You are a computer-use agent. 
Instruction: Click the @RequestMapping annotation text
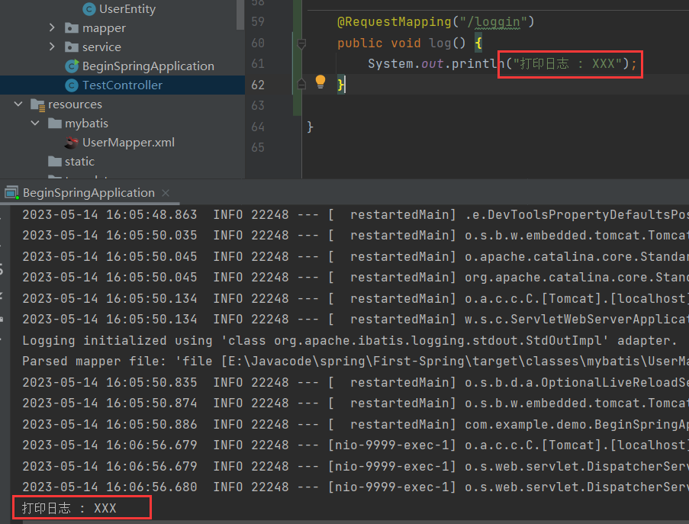[x=394, y=21]
